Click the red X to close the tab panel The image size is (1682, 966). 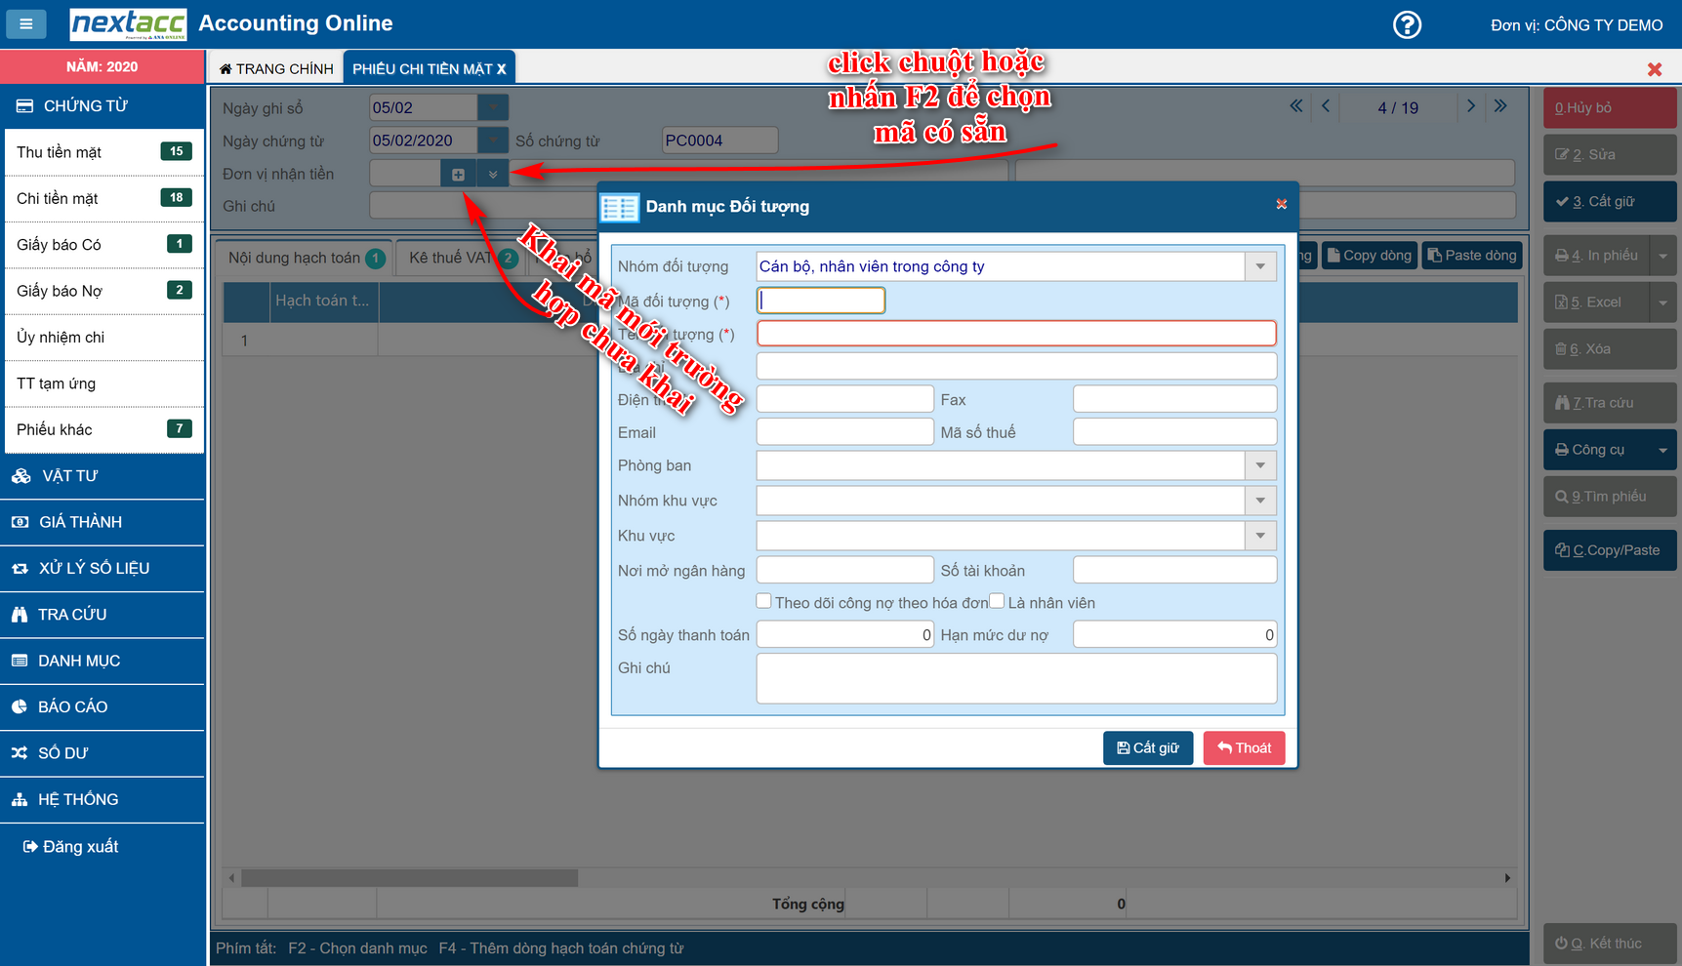[1654, 69]
